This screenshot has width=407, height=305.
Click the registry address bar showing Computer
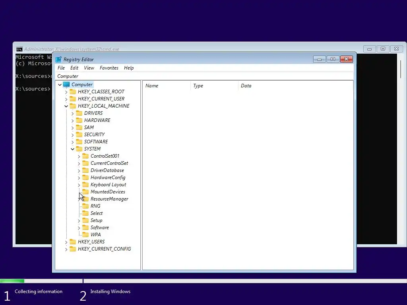[205, 76]
